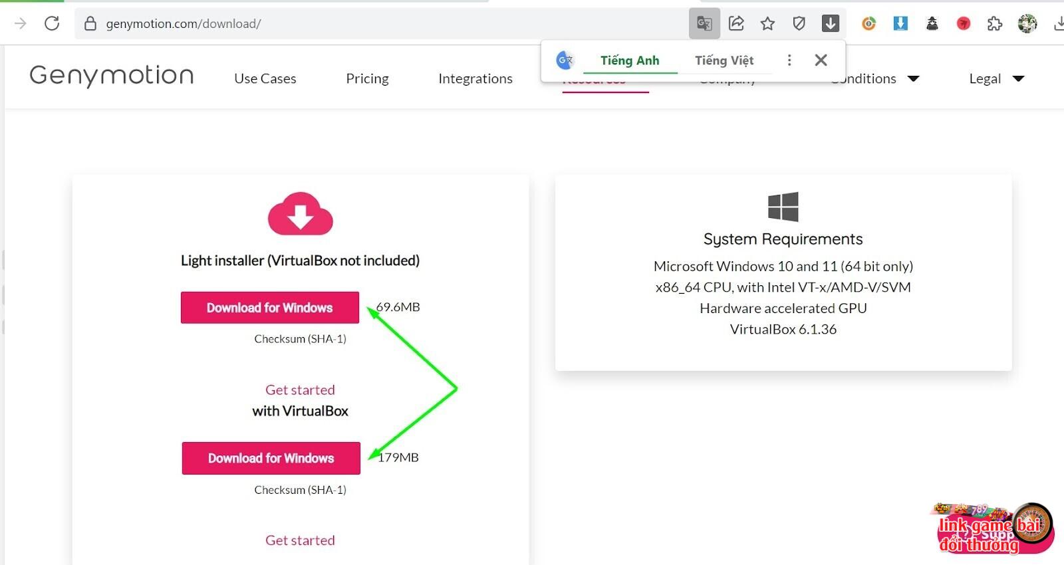This screenshot has height=565, width=1064.
Task: Click the red round extension icon
Action: (x=964, y=24)
